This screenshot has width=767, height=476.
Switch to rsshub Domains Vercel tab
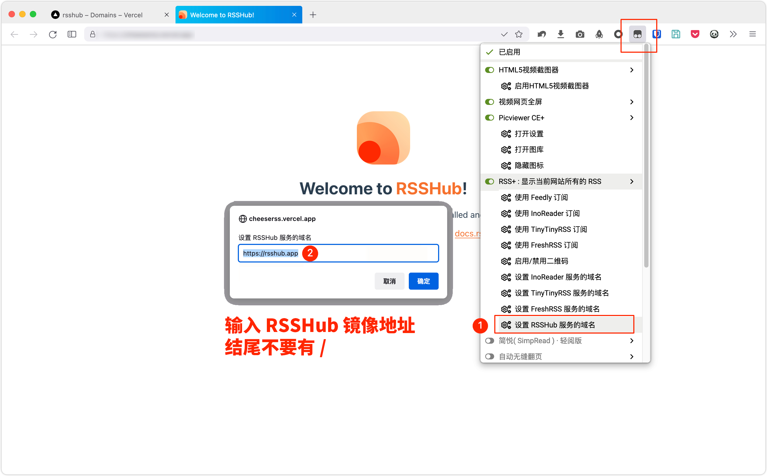tap(102, 15)
